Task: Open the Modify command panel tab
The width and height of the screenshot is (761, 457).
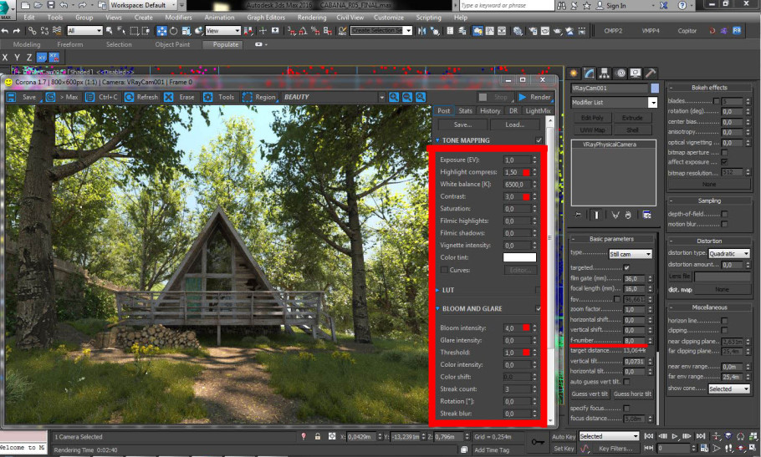Action: 589,74
